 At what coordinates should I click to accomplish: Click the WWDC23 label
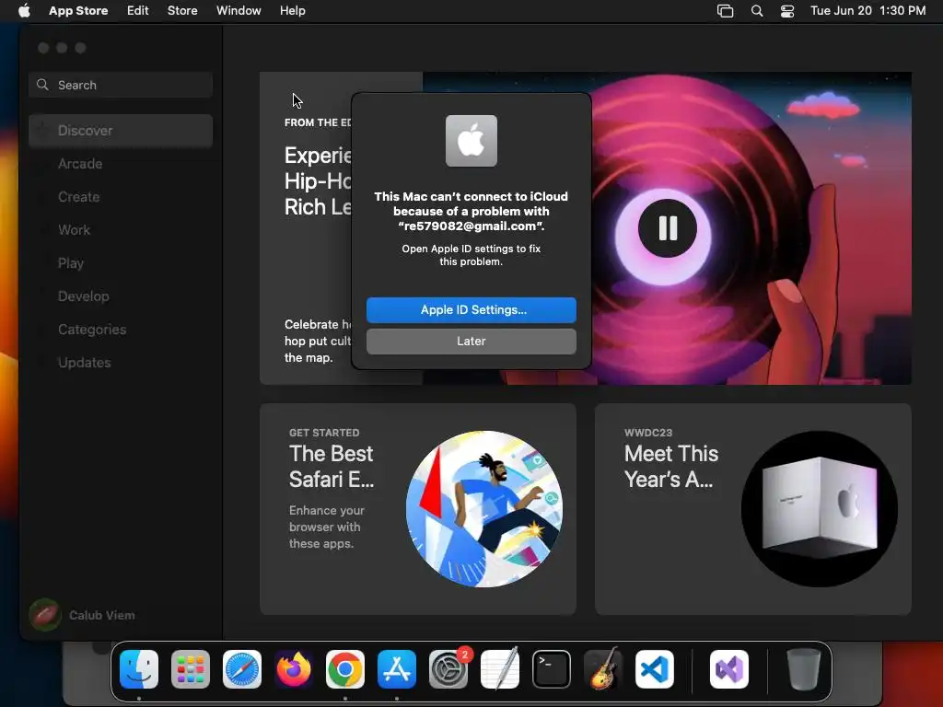tap(648, 433)
